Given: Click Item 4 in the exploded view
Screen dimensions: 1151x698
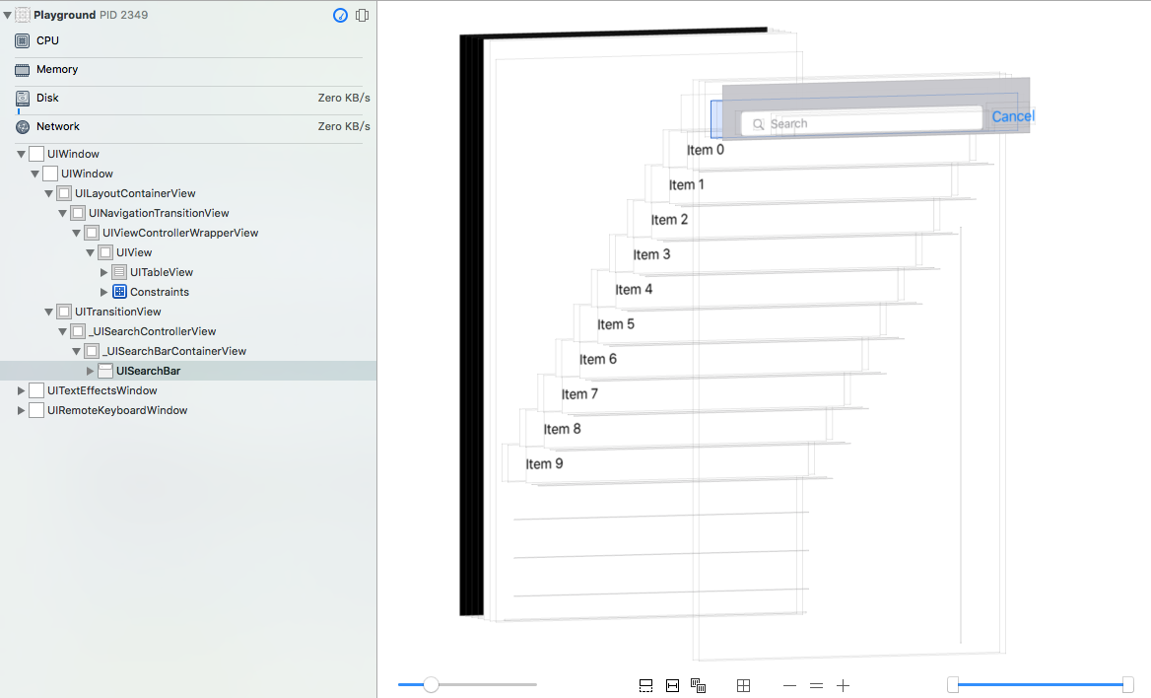Looking at the screenshot, I should click(634, 290).
